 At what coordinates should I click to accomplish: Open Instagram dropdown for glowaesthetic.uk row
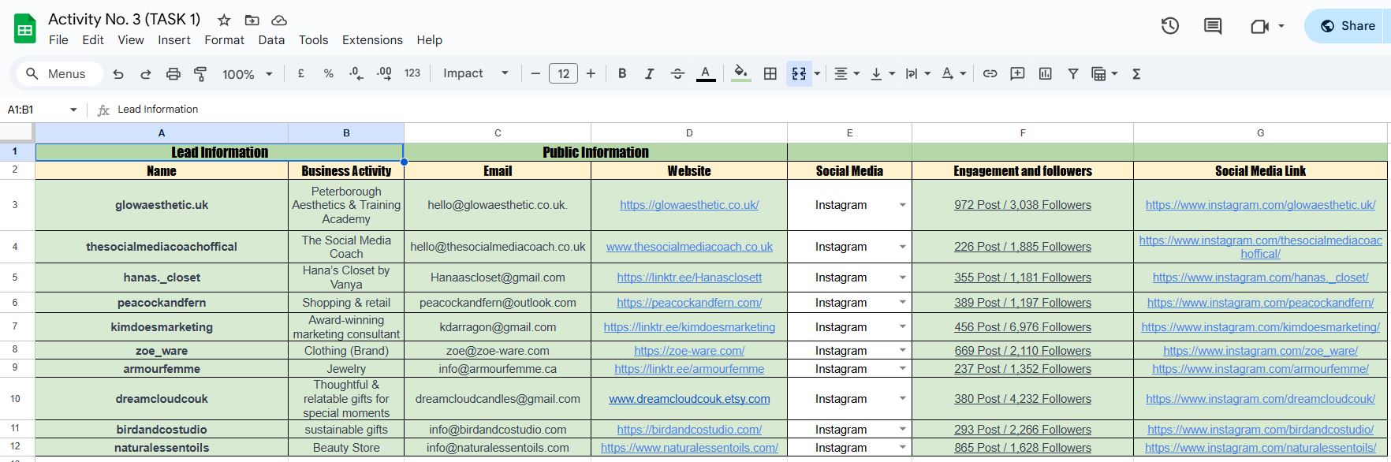point(902,205)
